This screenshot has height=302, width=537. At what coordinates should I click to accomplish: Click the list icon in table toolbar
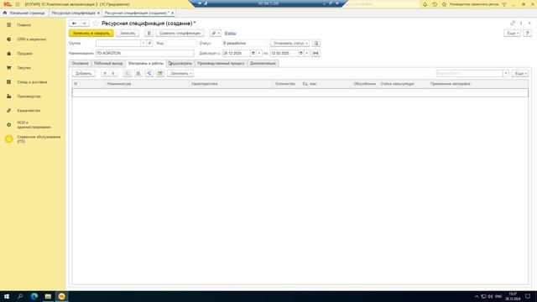pyautogui.click(x=138, y=74)
